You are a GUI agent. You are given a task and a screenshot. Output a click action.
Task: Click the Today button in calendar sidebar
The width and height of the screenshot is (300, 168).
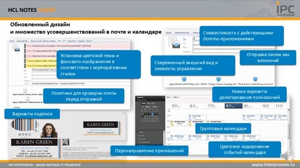[143, 103]
